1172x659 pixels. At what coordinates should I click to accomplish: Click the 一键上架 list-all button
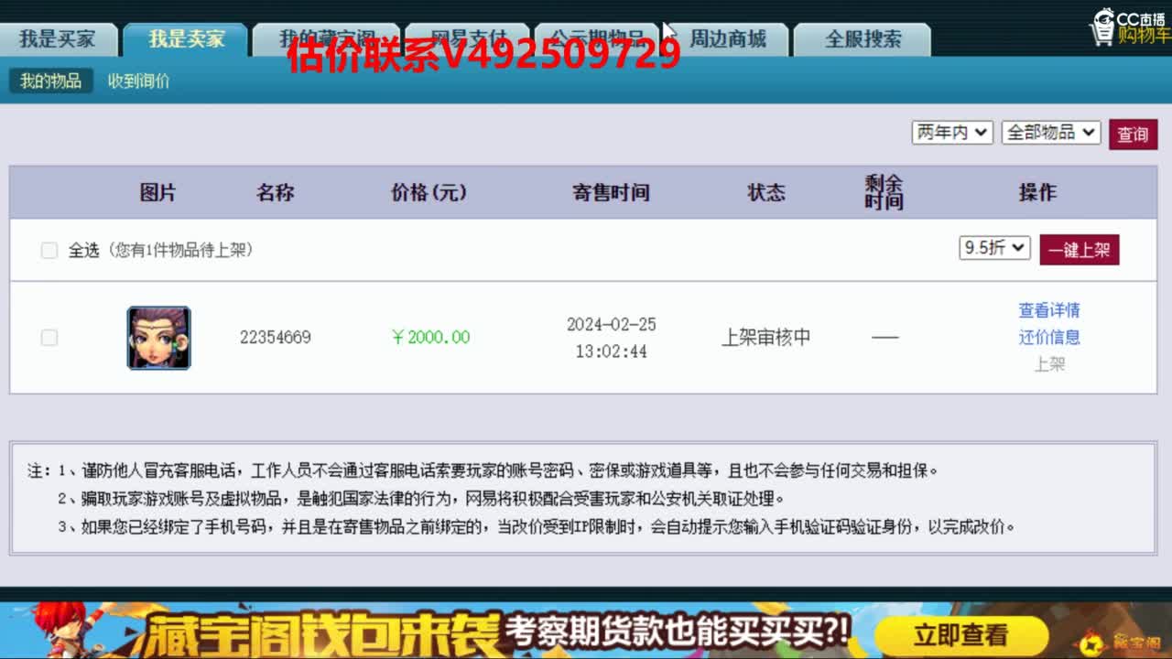click(1079, 248)
